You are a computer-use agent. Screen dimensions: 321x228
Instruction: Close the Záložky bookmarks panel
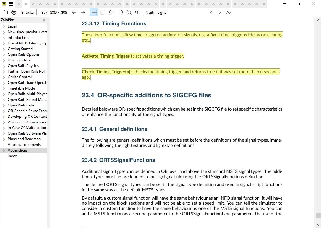tap(44, 20)
